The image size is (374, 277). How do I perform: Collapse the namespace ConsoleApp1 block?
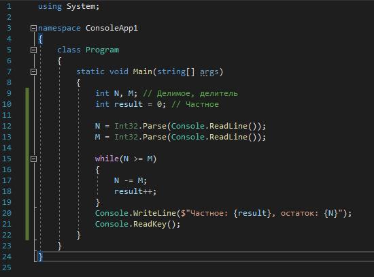point(33,28)
